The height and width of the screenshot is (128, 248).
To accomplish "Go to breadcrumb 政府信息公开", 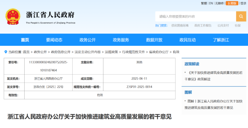I will [x=61, y=52].
